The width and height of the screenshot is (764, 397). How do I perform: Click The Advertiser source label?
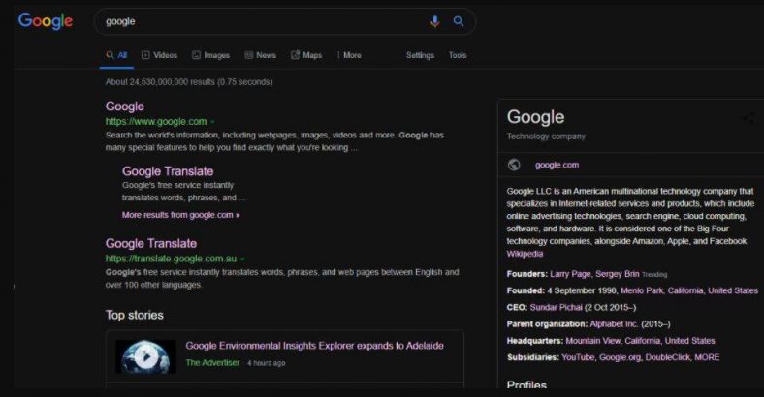tap(212, 363)
